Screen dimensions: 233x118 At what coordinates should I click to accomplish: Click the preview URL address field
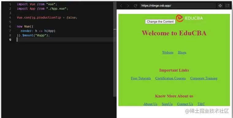pyautogui.click(x=178, y=6)
